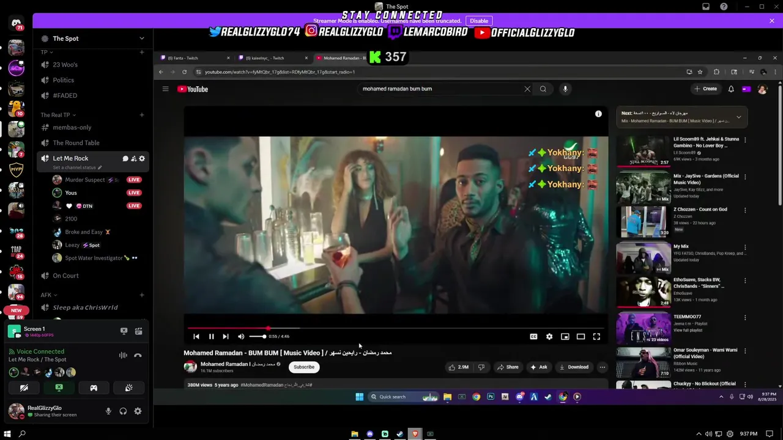Start a Discord activity with controller icon
Screen dimensions: 783x440
[x=94, y=387]
